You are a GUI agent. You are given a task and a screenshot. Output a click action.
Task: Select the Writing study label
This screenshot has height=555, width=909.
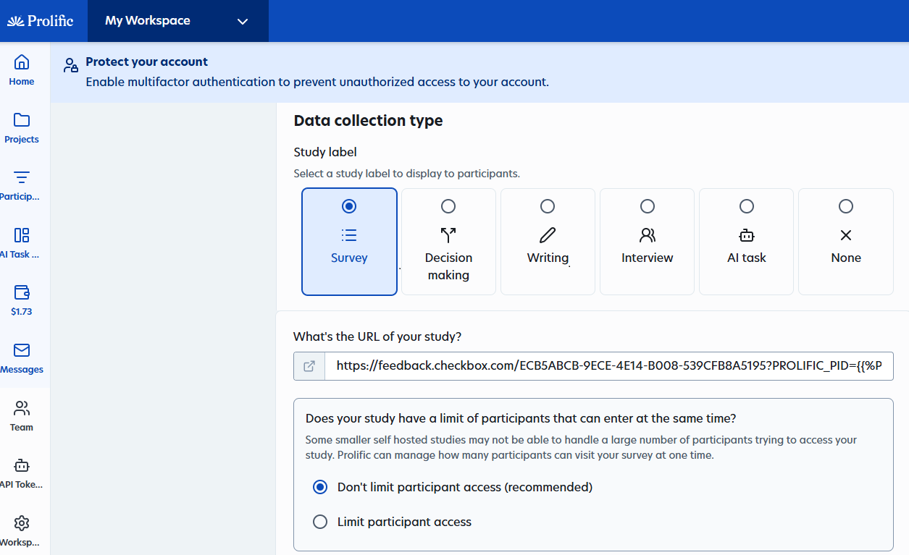click(x=548, y=242)
